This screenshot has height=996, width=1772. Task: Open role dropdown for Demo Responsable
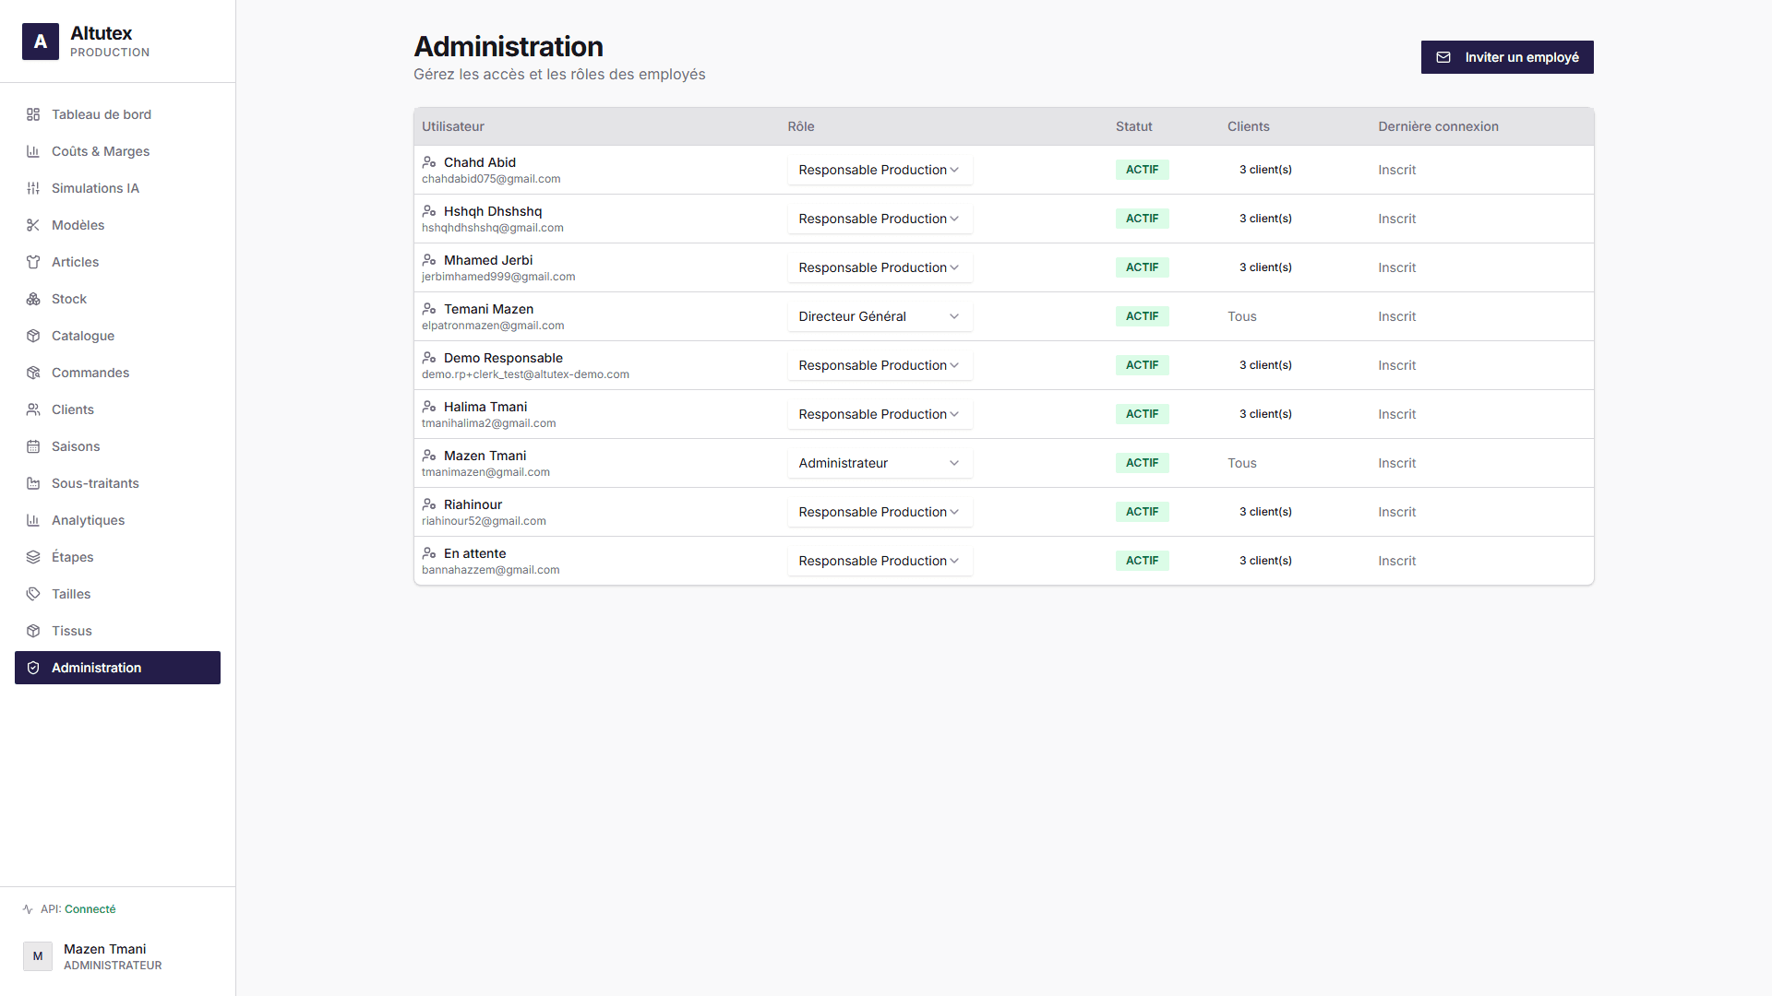tap(880, 365)
